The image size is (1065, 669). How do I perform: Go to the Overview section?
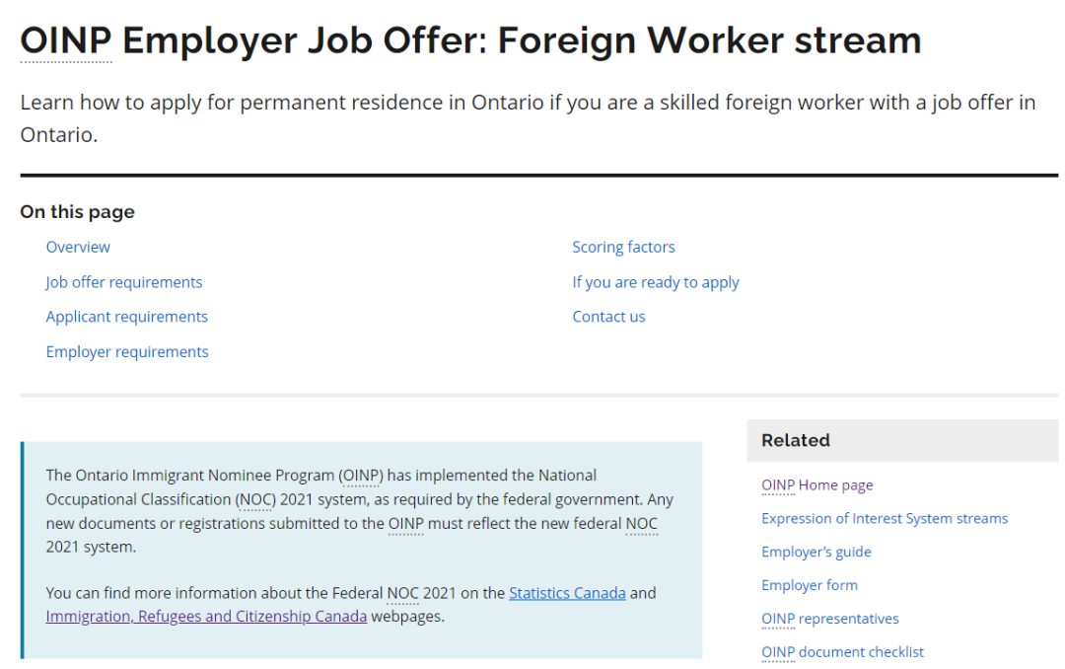click(78, 247)
